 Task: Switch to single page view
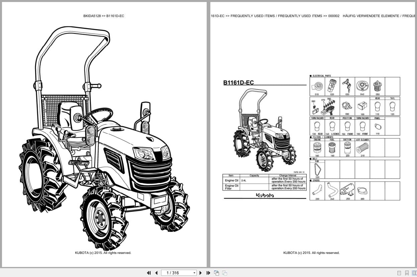[399, 273]
